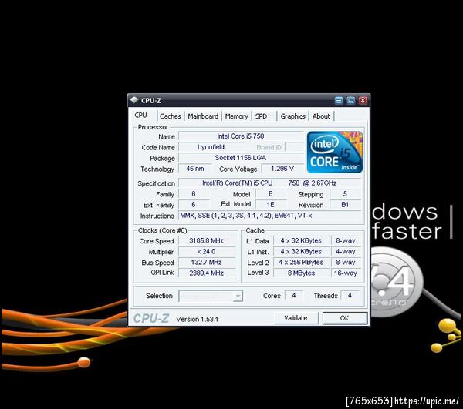463x409 pixels.
Task: Click the Multiplier value 'x 24.0'
Action: [206, 251]
